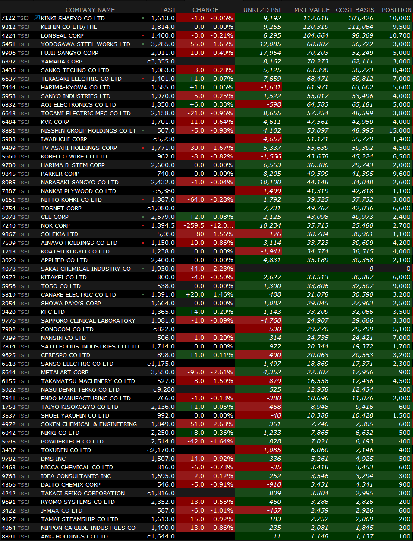Select SANYO INDUSTRIES LTD row name
The height and width of the screenshot is (541, 413).
tap(76, 96)
